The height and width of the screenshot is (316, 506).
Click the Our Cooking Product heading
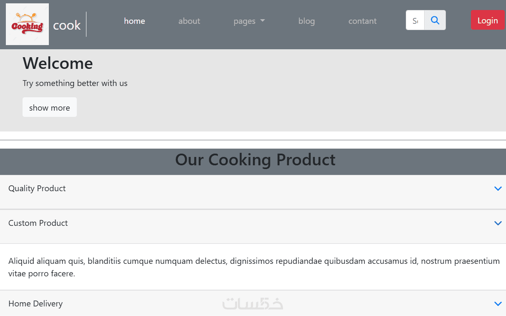(255, 160)
